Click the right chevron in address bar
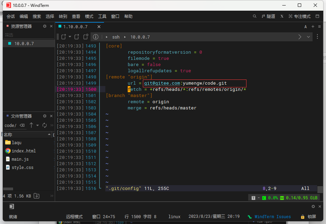This screenshot has width=326, height=224. tap(300, 37)
